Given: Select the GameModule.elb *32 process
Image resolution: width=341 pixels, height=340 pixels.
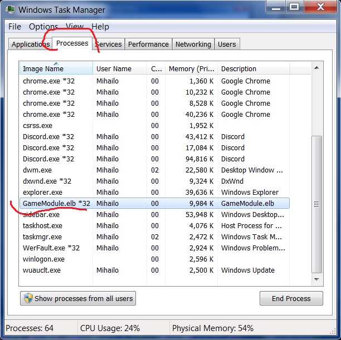Looking at the screenshot, I should click(x=154, y=203).
